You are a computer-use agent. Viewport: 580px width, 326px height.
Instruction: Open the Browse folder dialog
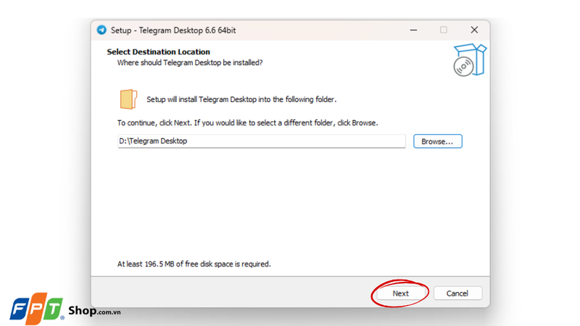click(x=438, y=141)
